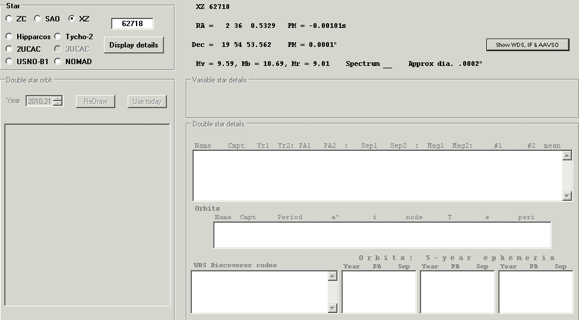
Task: Click up arrow of WDS Discoverer codes scrollbar
Action: pyautogui.click(x=333, y=276)
